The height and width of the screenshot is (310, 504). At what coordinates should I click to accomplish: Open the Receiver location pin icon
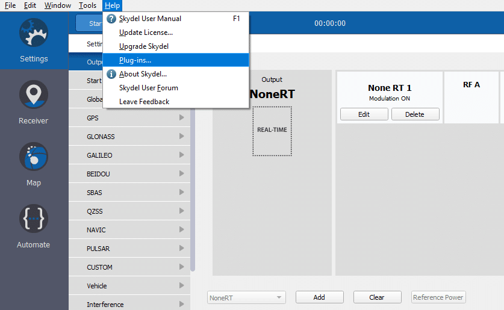click(x=34, y=95)
